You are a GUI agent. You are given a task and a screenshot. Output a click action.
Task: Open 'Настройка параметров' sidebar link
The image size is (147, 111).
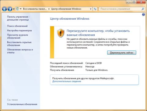point(19,30)
